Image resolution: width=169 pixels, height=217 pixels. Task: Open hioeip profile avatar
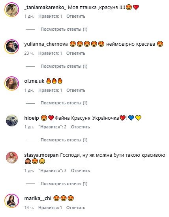coord(12,121)
